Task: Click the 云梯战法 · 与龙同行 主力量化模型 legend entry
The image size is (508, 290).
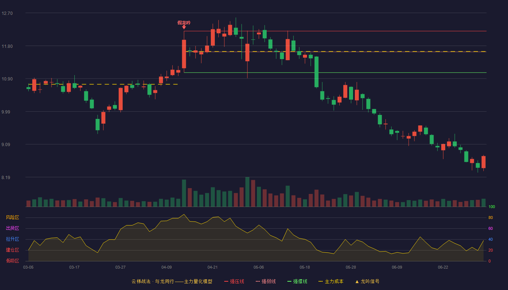Action: click(172, 281)
